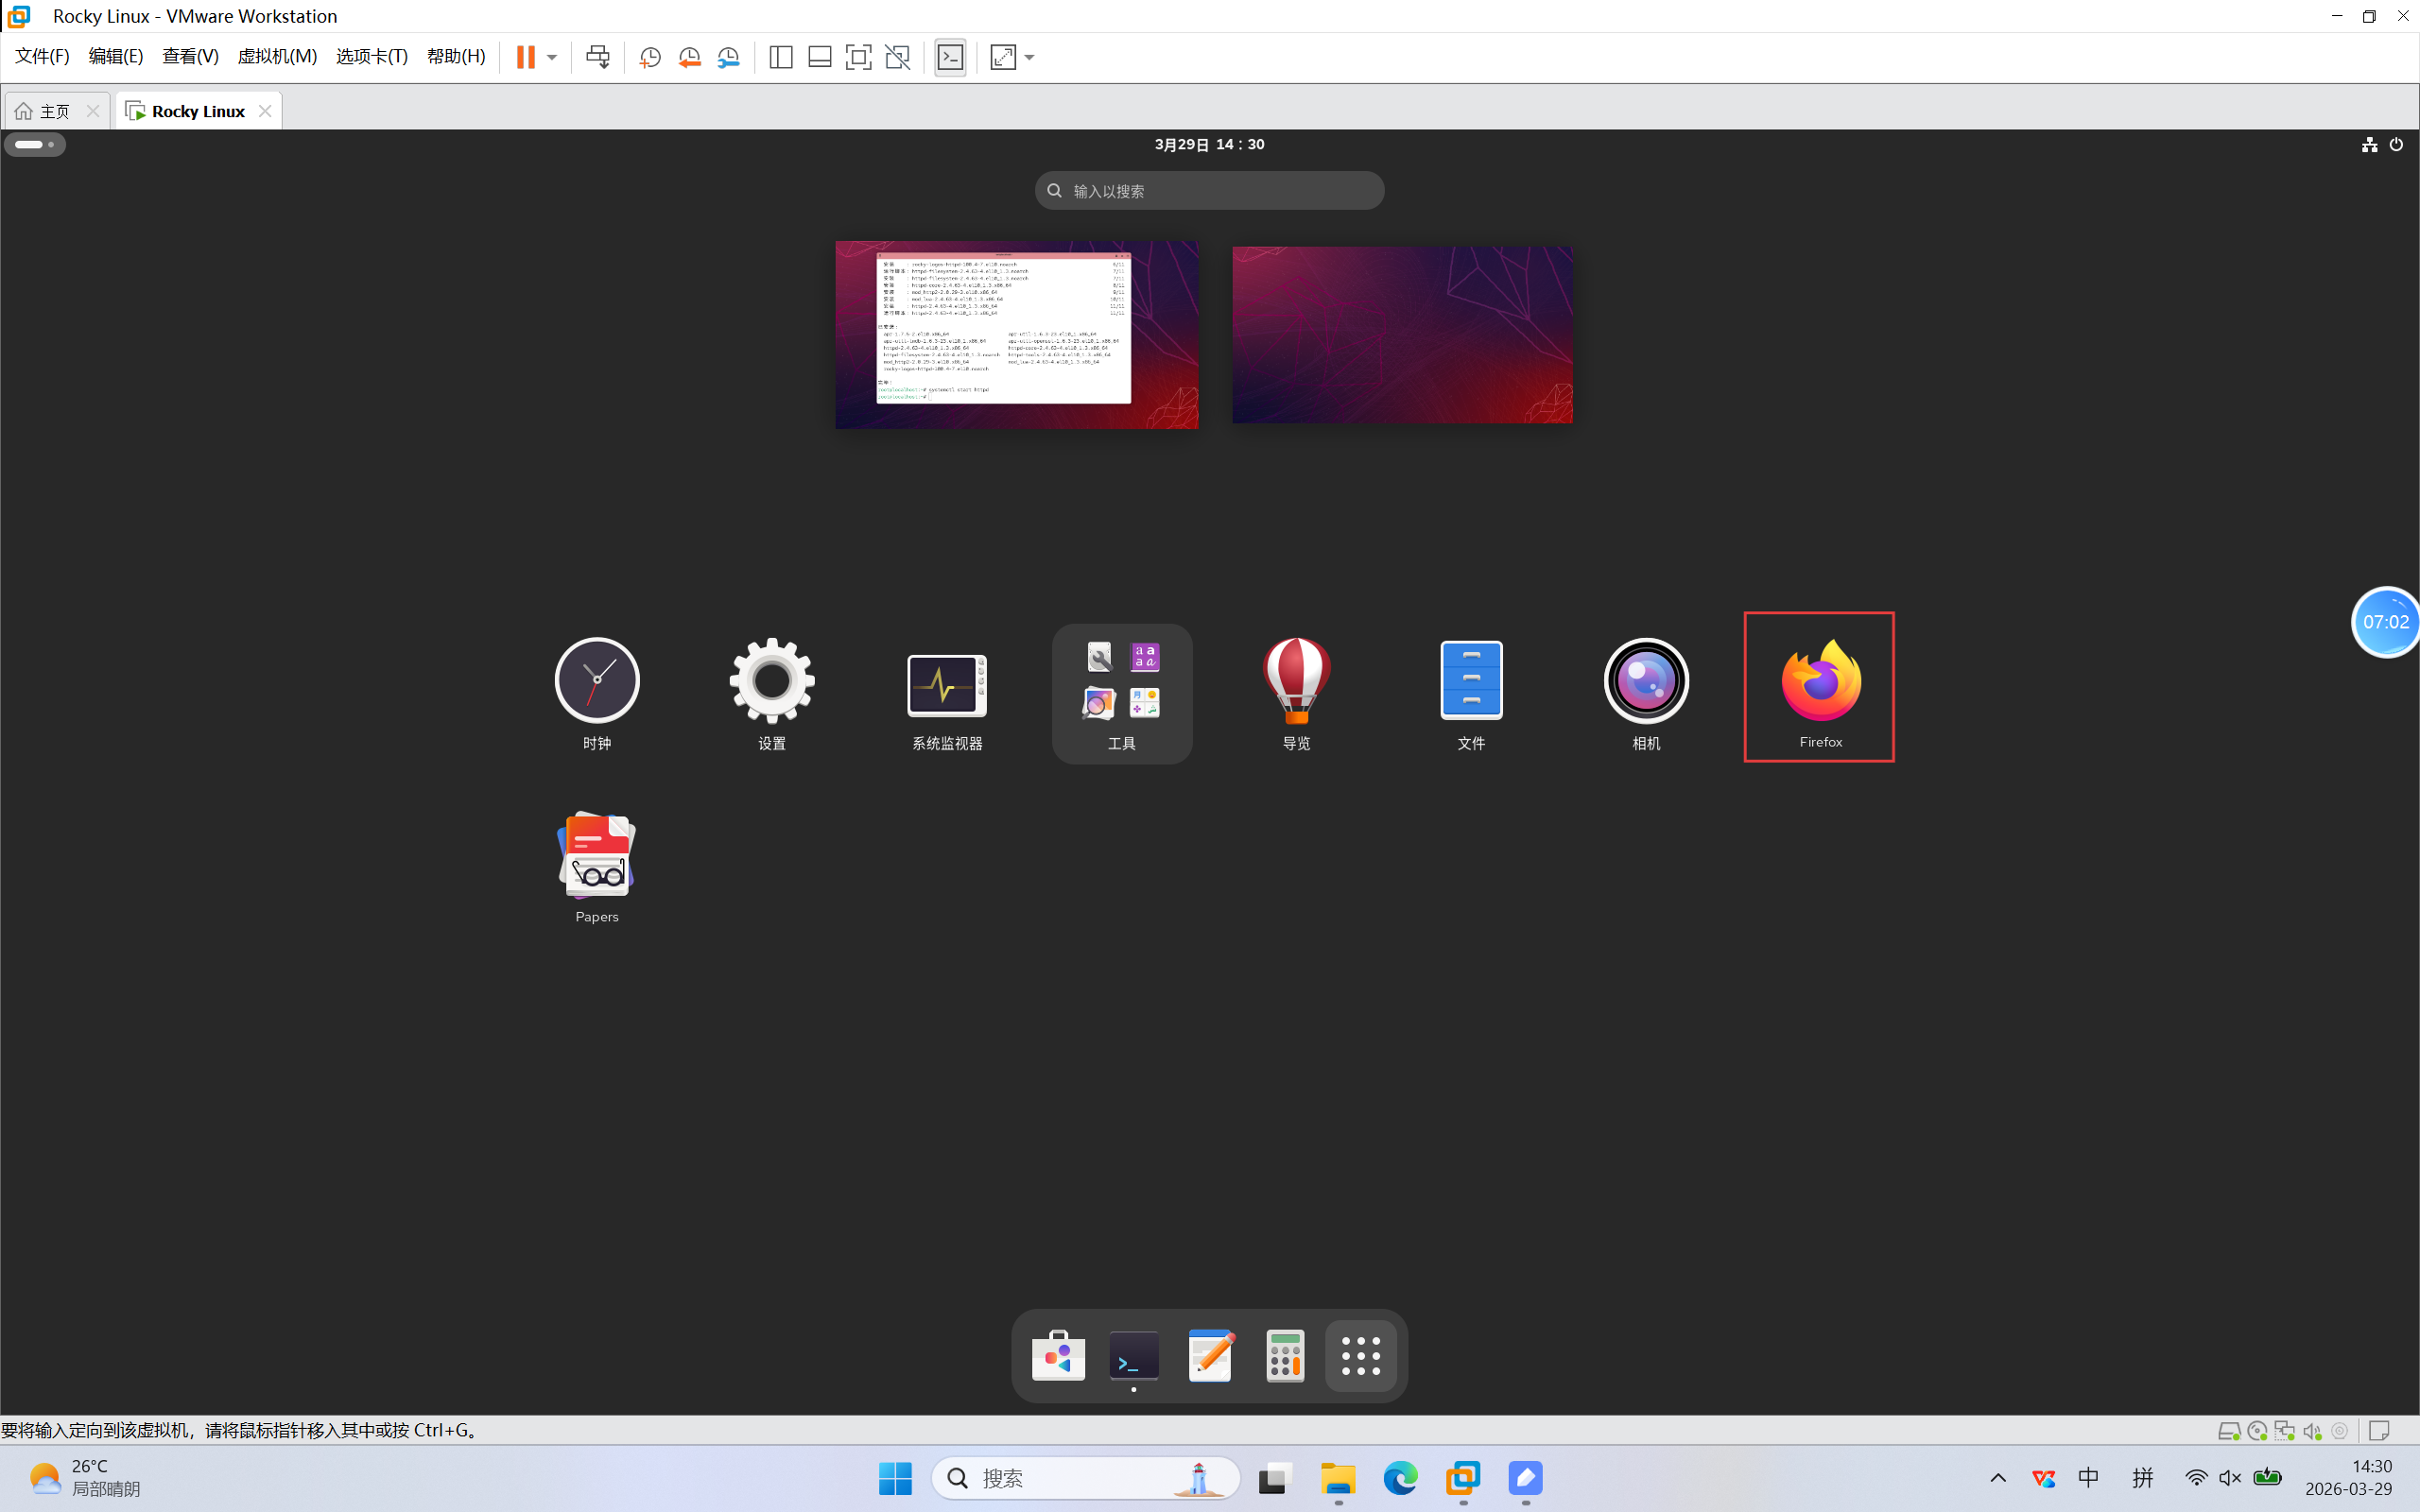Open software store from the dock
The width and height of the screenshot is (2420, 1512).
(x=1058, y=1356)
